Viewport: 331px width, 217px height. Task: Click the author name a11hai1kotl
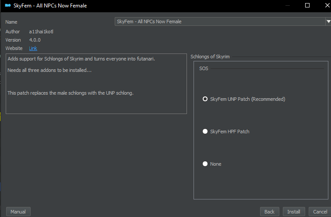pos(41,32)
